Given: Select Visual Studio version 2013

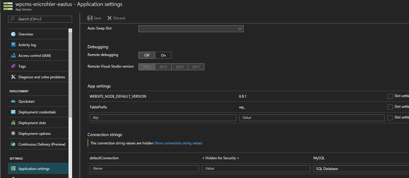Looking at the screenshot, I should (163, 67).
